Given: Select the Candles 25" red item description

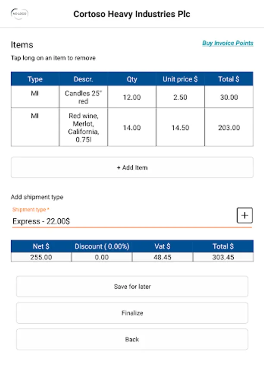Looking at the screenshot, I should [83, 97].
